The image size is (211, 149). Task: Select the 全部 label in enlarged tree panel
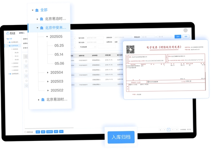point(44,10)
